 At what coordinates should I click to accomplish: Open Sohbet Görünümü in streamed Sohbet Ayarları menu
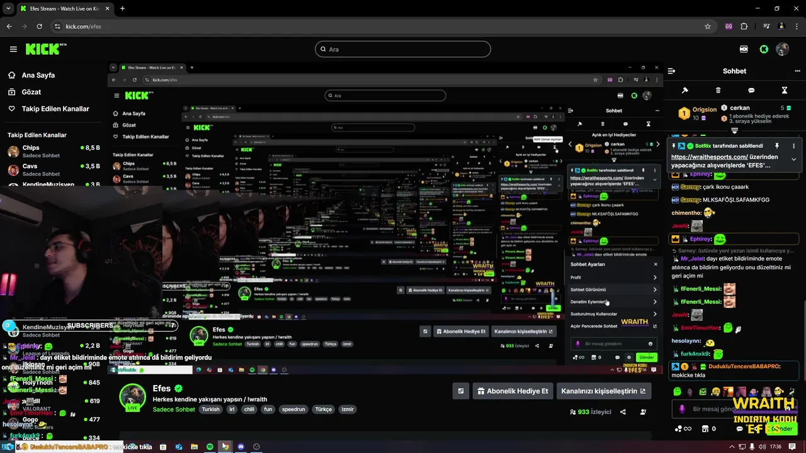click(613, 289)
